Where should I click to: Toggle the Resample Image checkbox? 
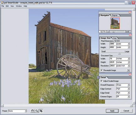[x=102, y=70]
